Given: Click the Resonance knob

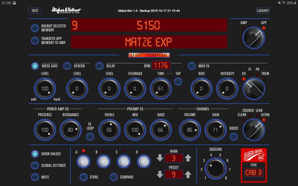Looking at the screenshot, I should click(x=71, y=130).
